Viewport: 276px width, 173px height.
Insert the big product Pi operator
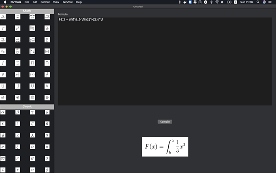32,63
